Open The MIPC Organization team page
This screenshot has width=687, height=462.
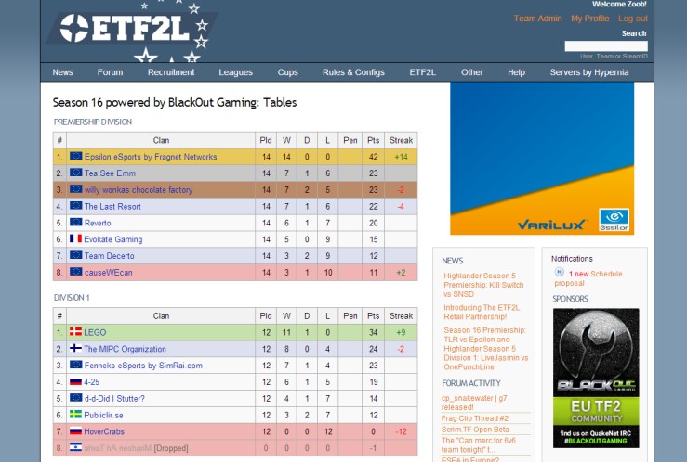click(x=125, y=349)
